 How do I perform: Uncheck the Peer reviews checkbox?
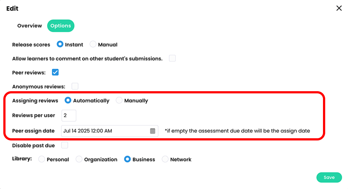coord(55,72)
